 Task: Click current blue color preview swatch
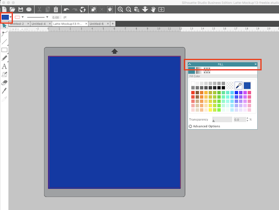click(x=247, y=86)
